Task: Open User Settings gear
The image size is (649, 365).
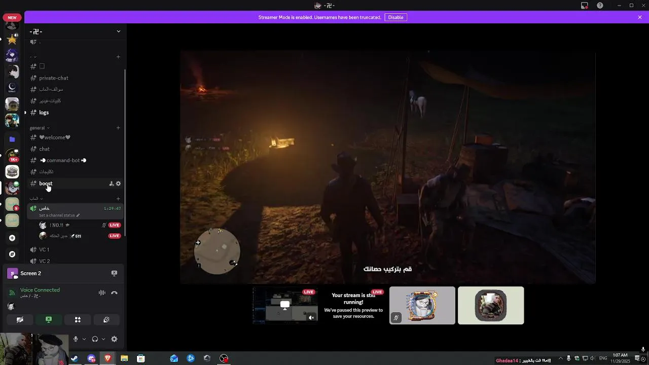Action: point(114,339)
